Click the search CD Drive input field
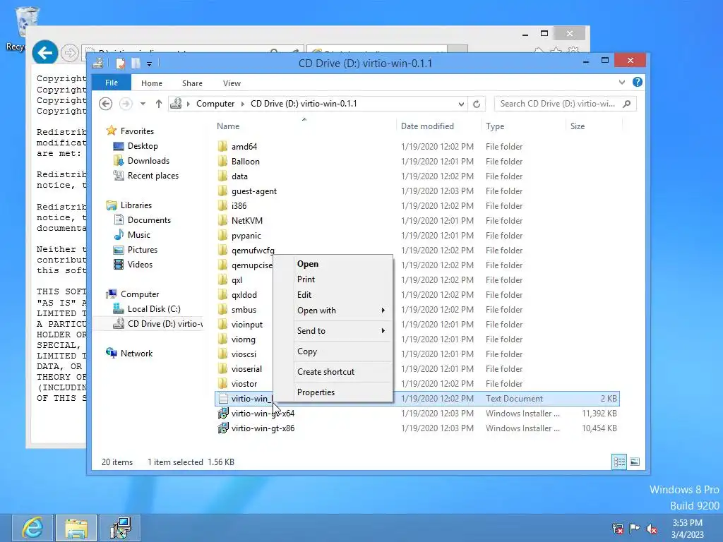Screen dimensions: 723x542 pyautogui.click(x=558, y=104)
